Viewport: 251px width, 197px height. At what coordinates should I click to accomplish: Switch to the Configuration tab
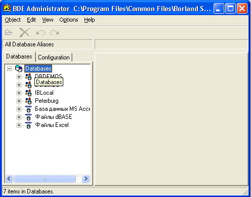54,57
